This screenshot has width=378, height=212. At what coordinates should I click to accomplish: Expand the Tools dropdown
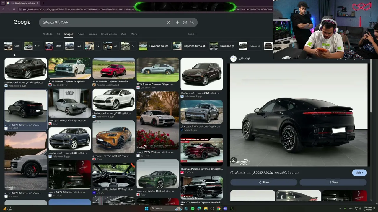click(x=192, y=34)
